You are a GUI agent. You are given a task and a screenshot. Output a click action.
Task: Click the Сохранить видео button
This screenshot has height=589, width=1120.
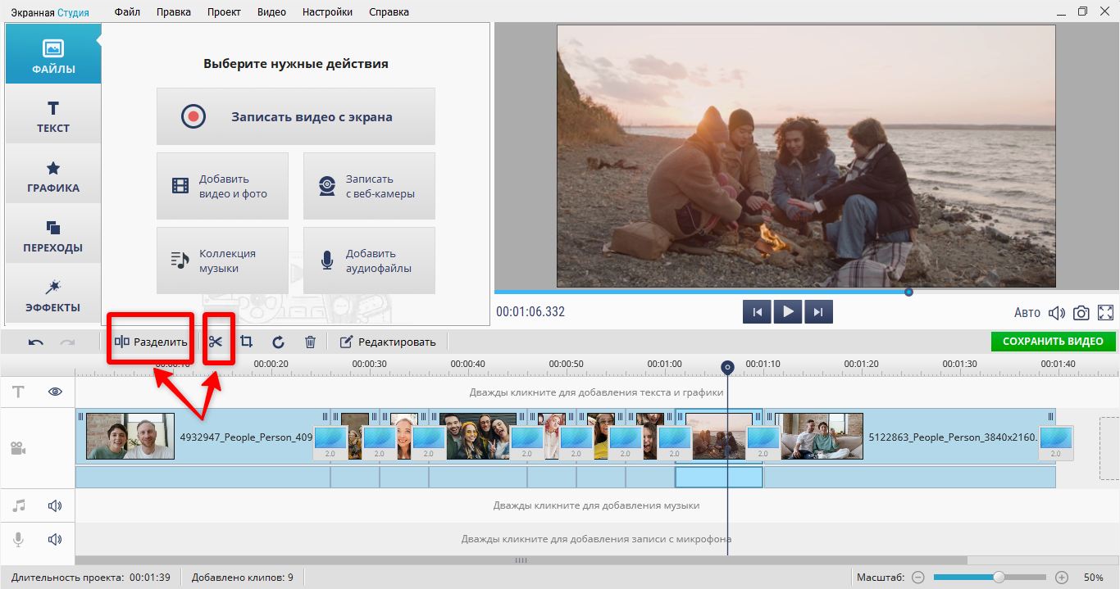(1054, 342)
